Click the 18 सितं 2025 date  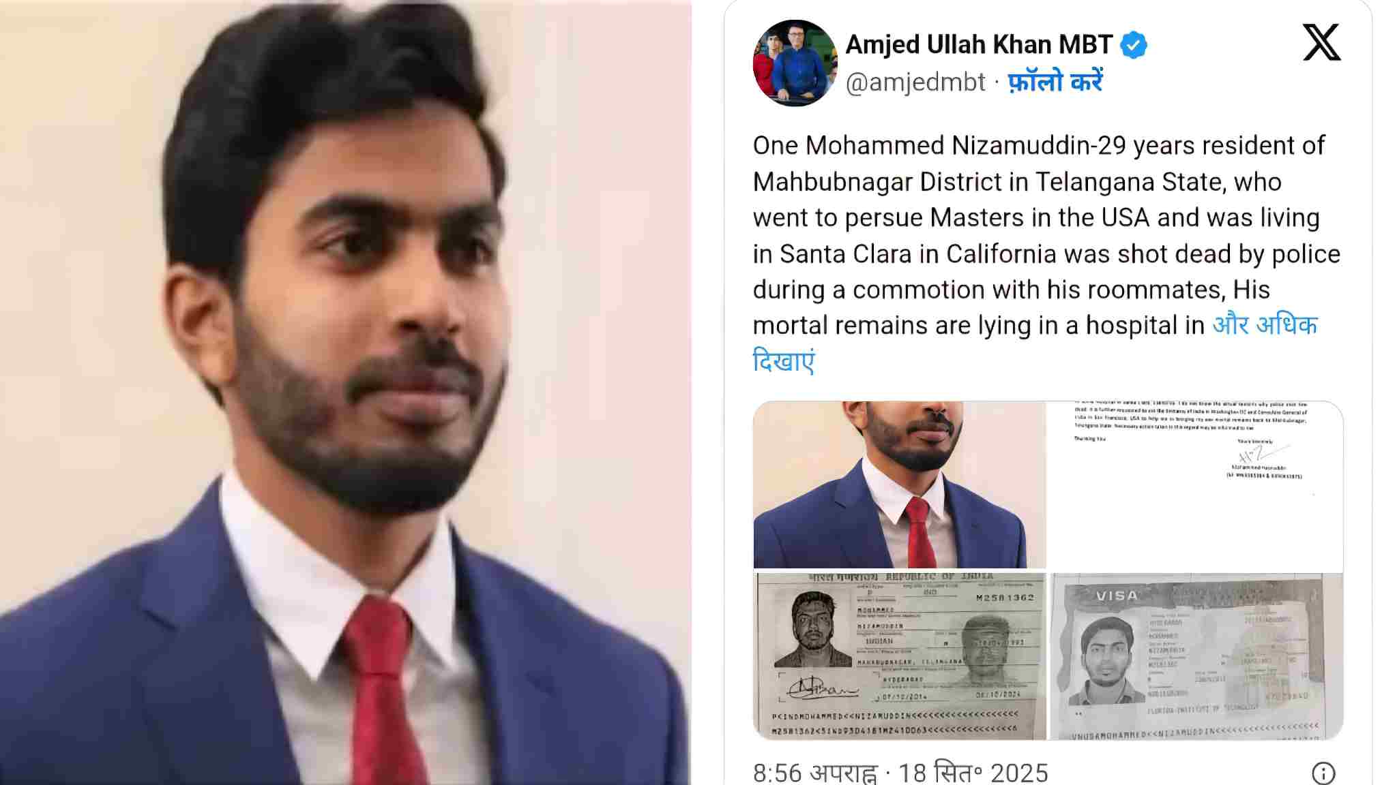point(973,773)
